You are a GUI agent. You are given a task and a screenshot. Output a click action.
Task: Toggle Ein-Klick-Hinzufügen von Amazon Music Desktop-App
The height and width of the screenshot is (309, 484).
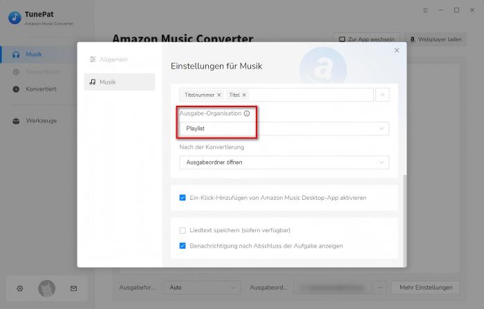point(183,198)
